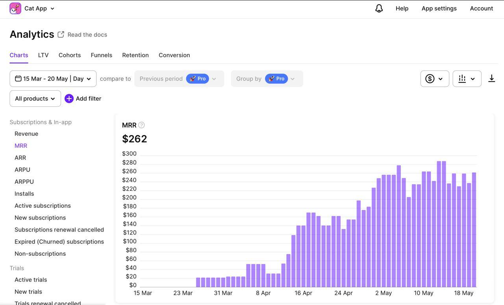The height and width of the screenshot is (305, 504).
Task: Open the date range 15 Mar - 20 May picker
Action: (53, 79)
